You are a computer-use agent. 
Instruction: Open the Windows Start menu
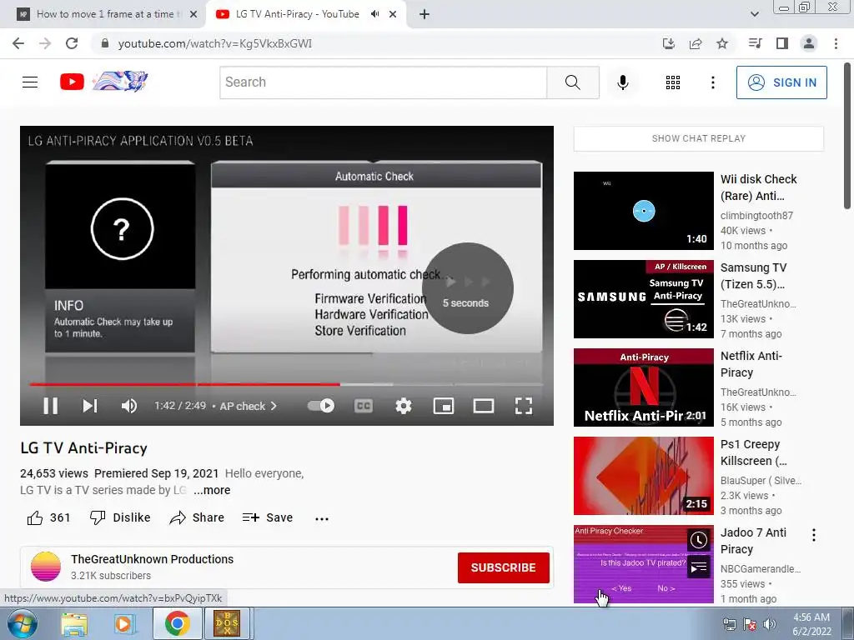(23, 623)
